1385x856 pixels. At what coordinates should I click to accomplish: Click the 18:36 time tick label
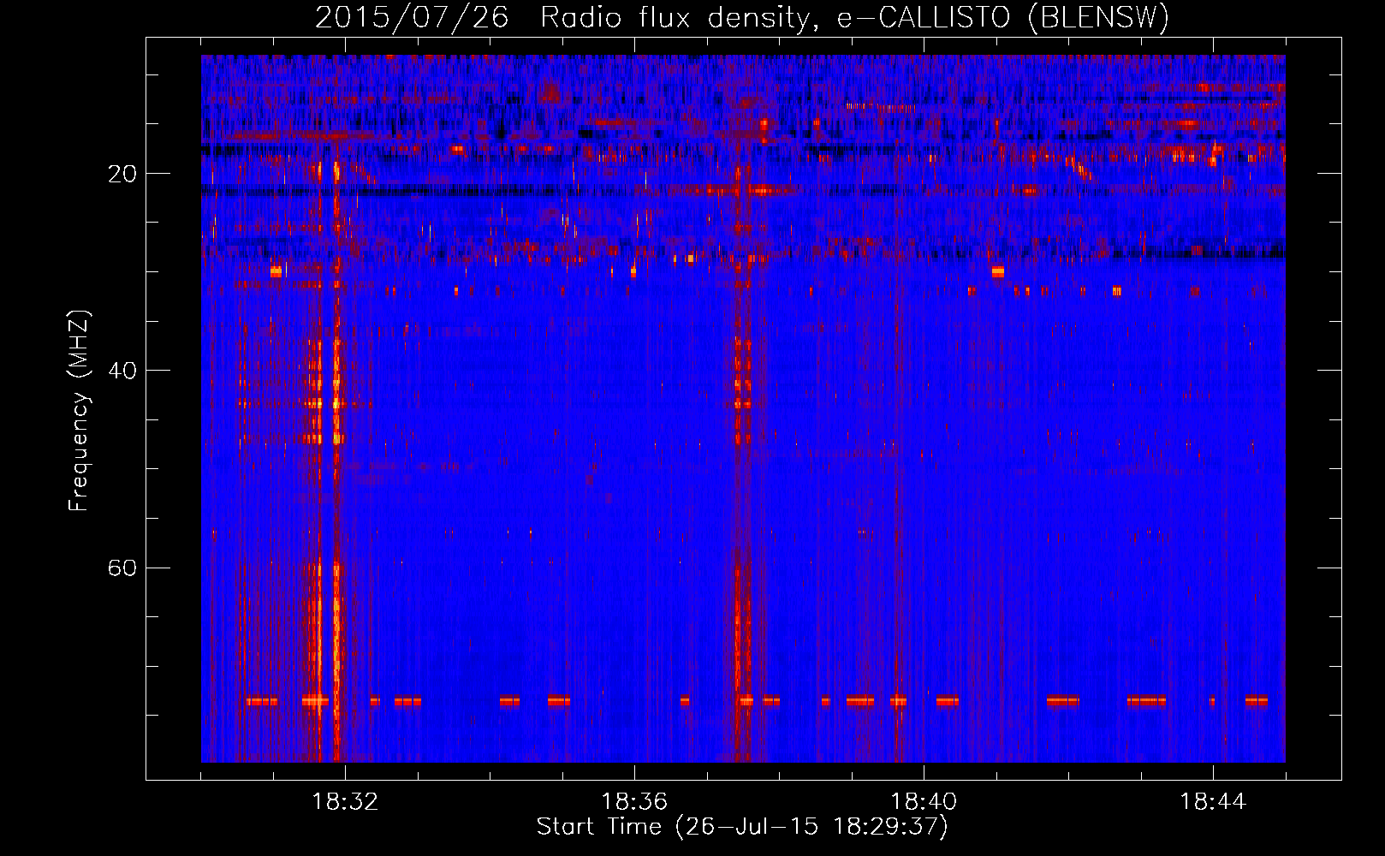click(x=634, y=802)
